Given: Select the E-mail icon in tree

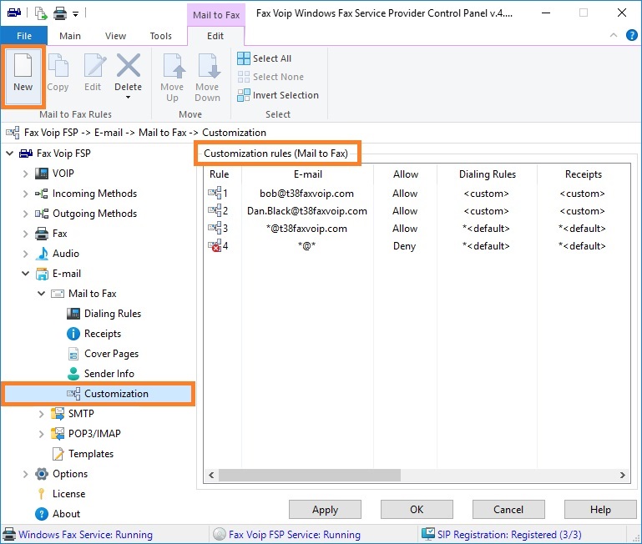Looking at the screenshot, I should (x=42, y=274).
